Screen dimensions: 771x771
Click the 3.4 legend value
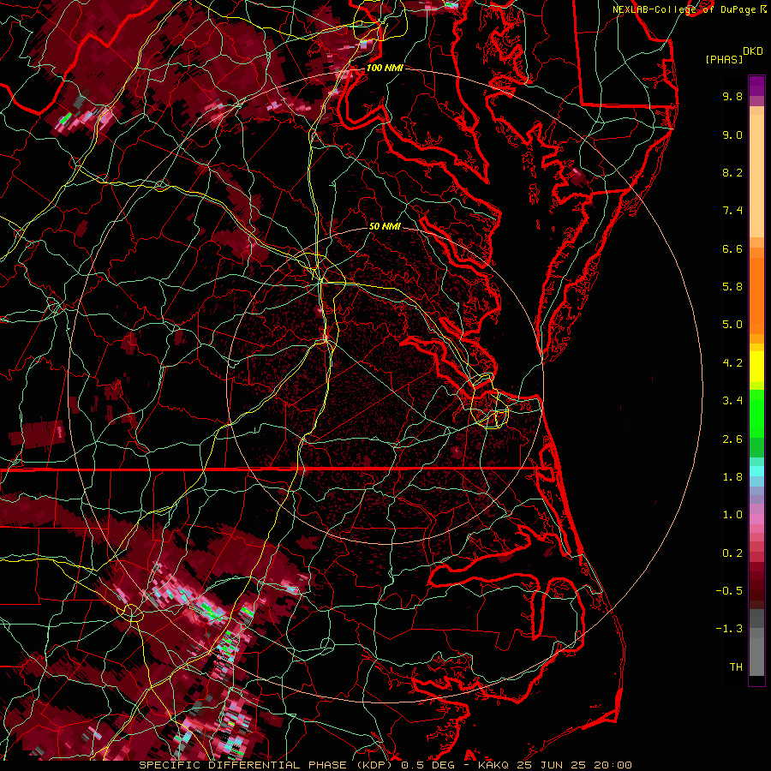732,401
